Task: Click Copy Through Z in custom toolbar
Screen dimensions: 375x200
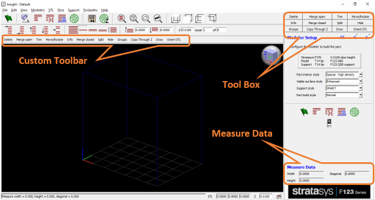Action: [141, 39]
